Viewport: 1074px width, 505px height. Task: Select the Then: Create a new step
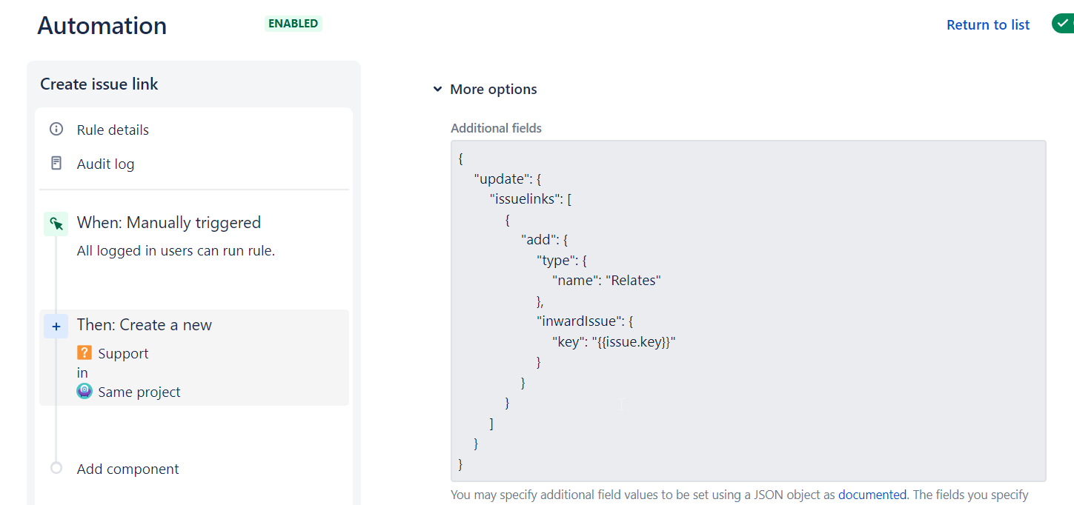click(145, 324)
